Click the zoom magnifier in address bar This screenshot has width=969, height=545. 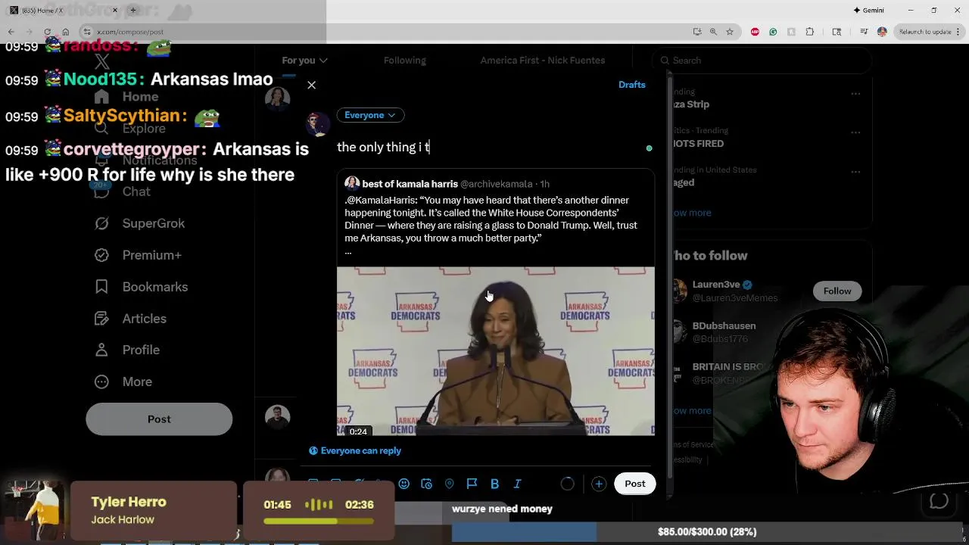click(x=713, y=32)
